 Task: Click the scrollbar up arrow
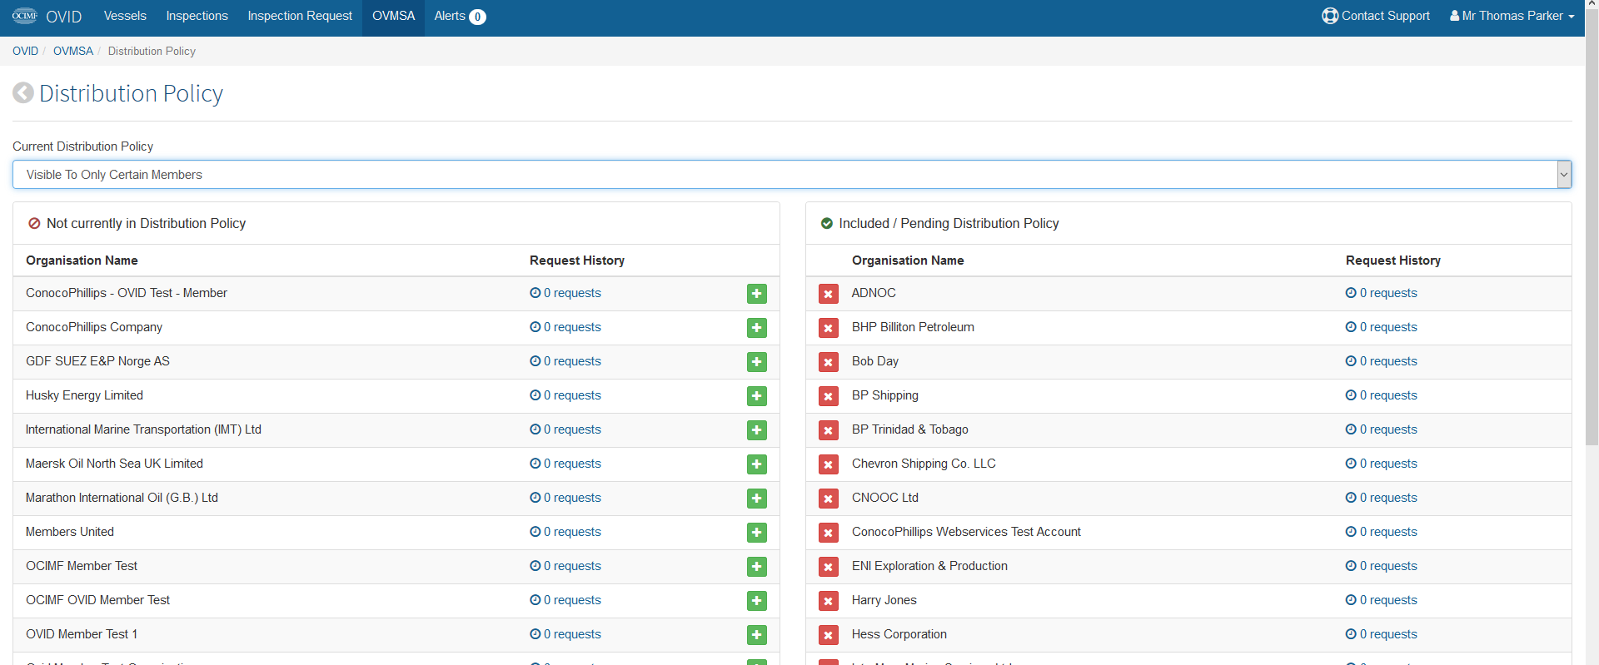[1592, 5]
